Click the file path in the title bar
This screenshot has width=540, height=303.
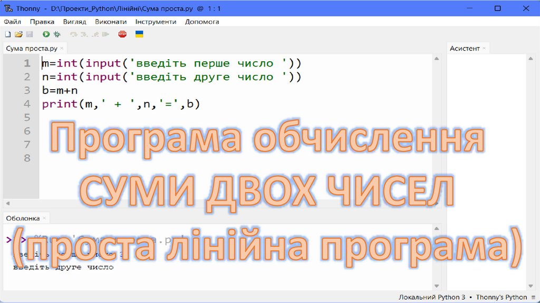click(x=122, y=8)
